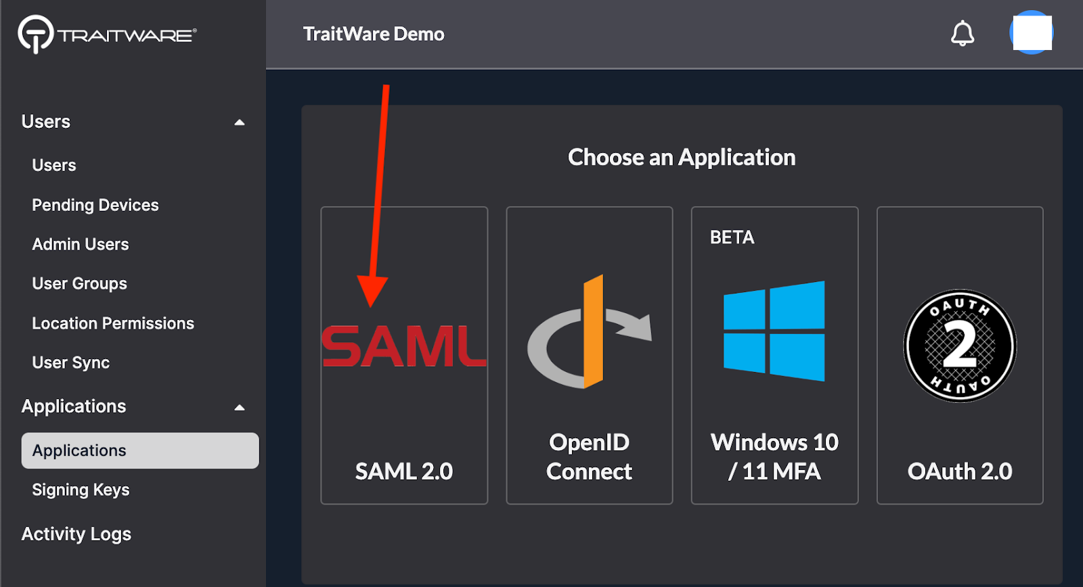Screen dimensions: 1083x587
Task: Choose the SAML 2.0 label
Action: [x=404, y=471]
